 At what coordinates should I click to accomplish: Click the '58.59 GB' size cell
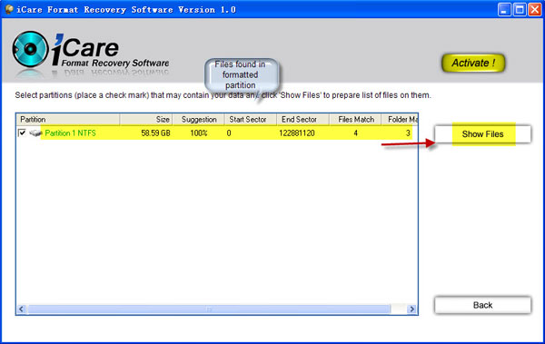click(155, 133)
